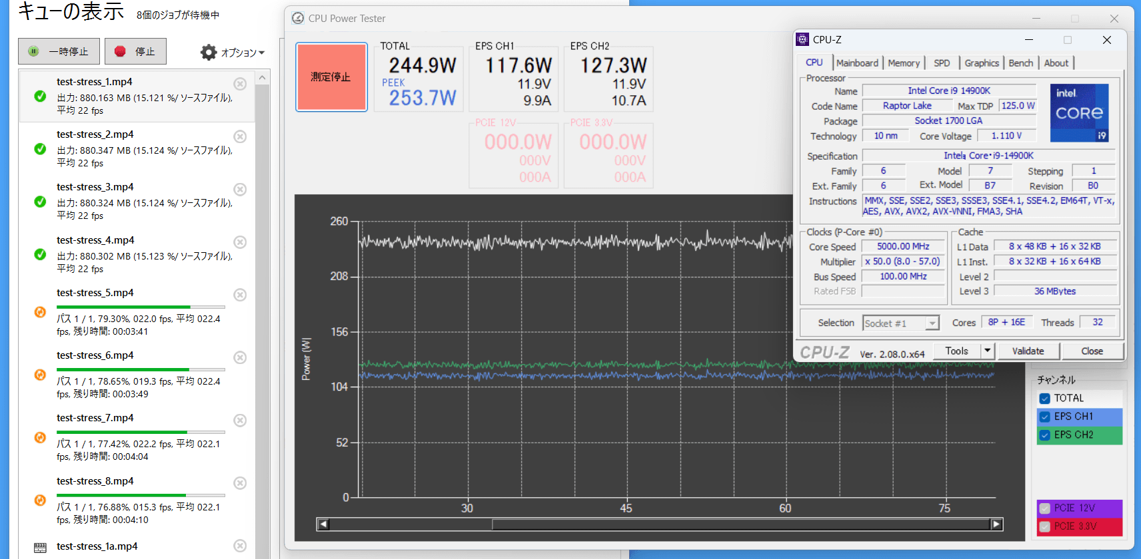This screenshot has height=559, width=1141.
Task: Click the Intel Core i9 14900K name field
Action: (949, 91)
